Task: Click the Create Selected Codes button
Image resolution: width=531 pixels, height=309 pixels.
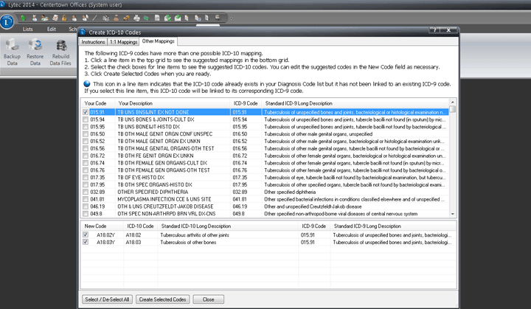Action: pos(162,299)
